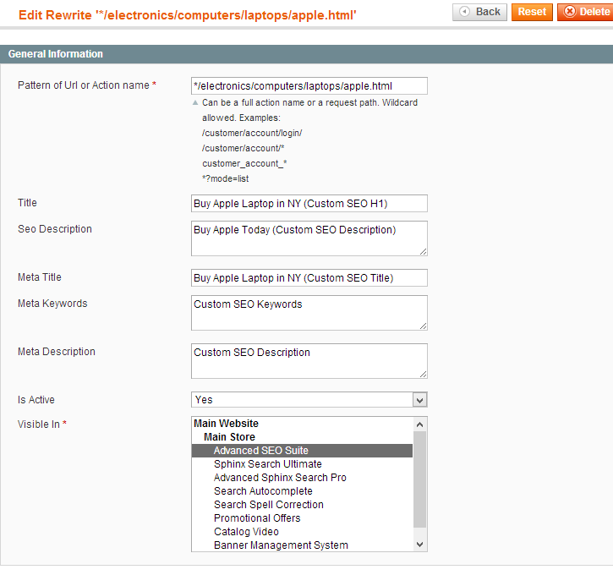Image resolution: width=613 pixels, height=575 pixels.
Task: Click the Seo Description resize handle
Action: tap(423, 252)
